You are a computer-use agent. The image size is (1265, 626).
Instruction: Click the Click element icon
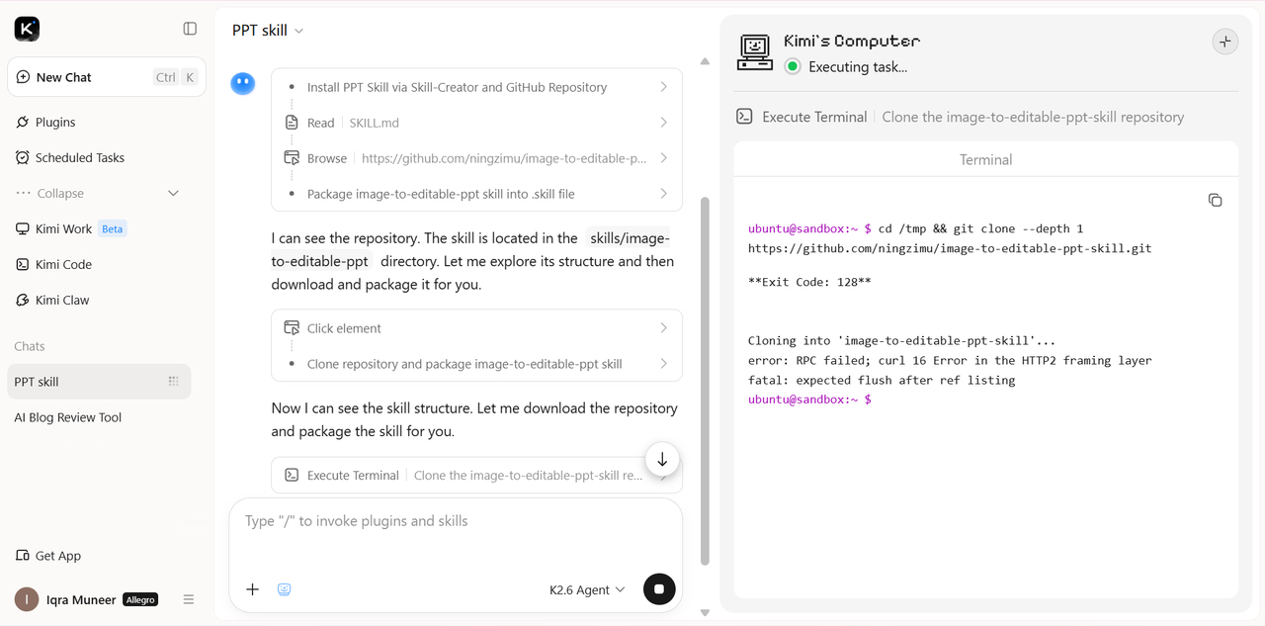tap(292, 328)
